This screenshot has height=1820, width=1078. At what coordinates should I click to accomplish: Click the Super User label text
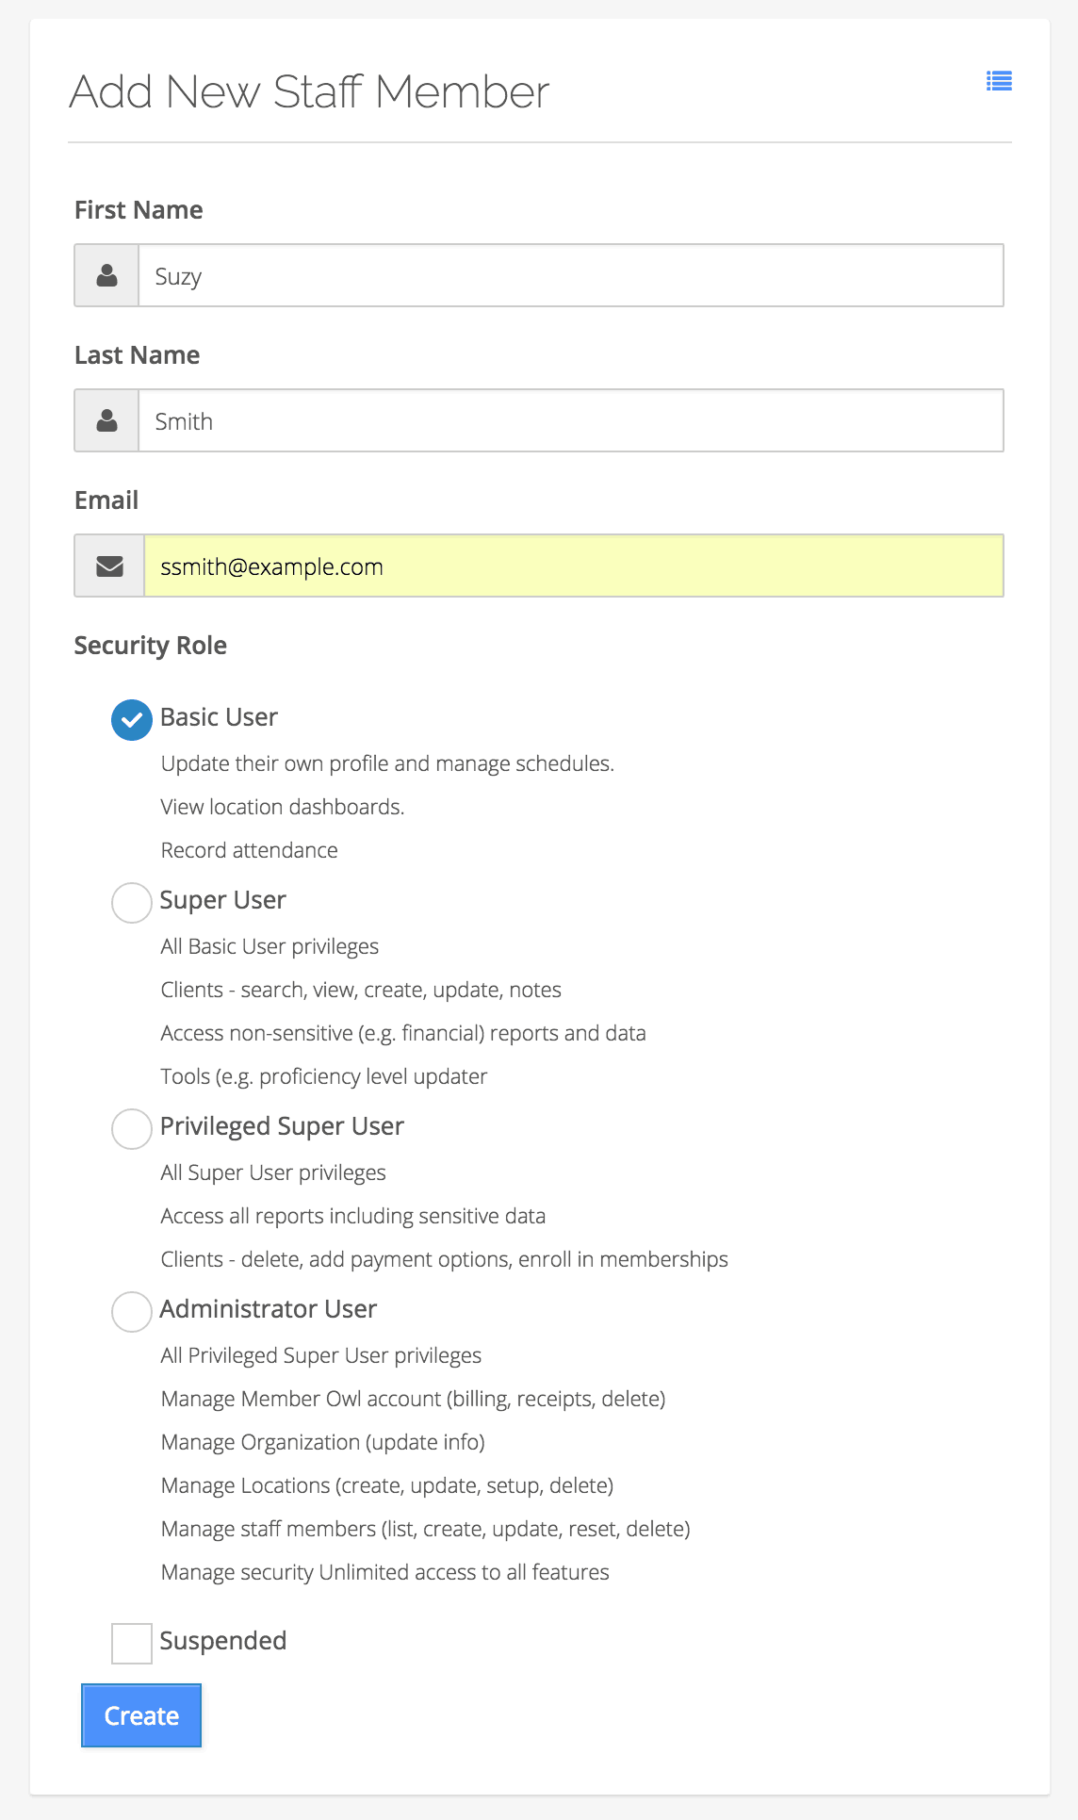pyautogui.click(x=222, y=900)
